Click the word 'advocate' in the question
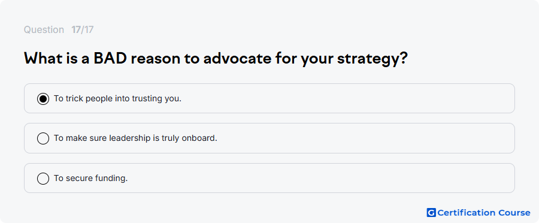The width and height of the screenshot is (539, 223). [237, 59]
